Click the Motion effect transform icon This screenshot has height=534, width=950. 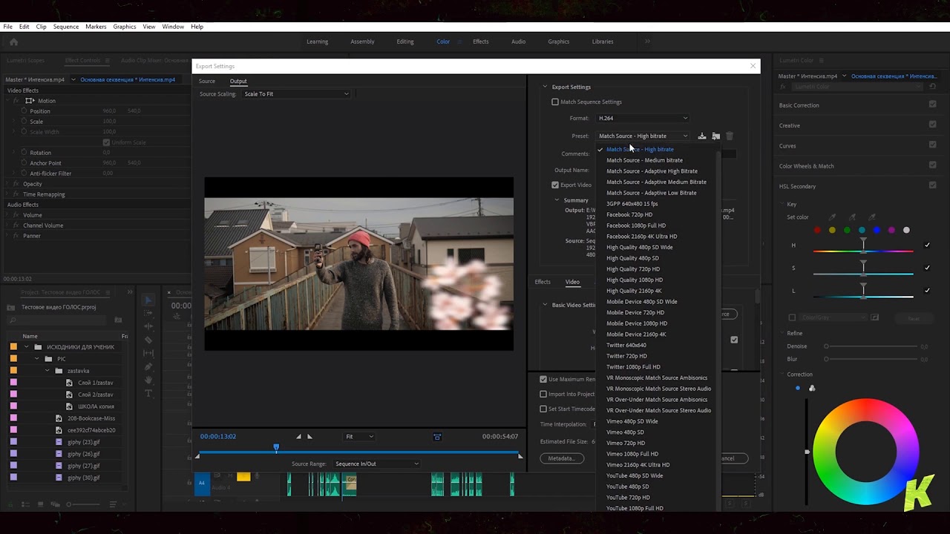pos(30,101)
